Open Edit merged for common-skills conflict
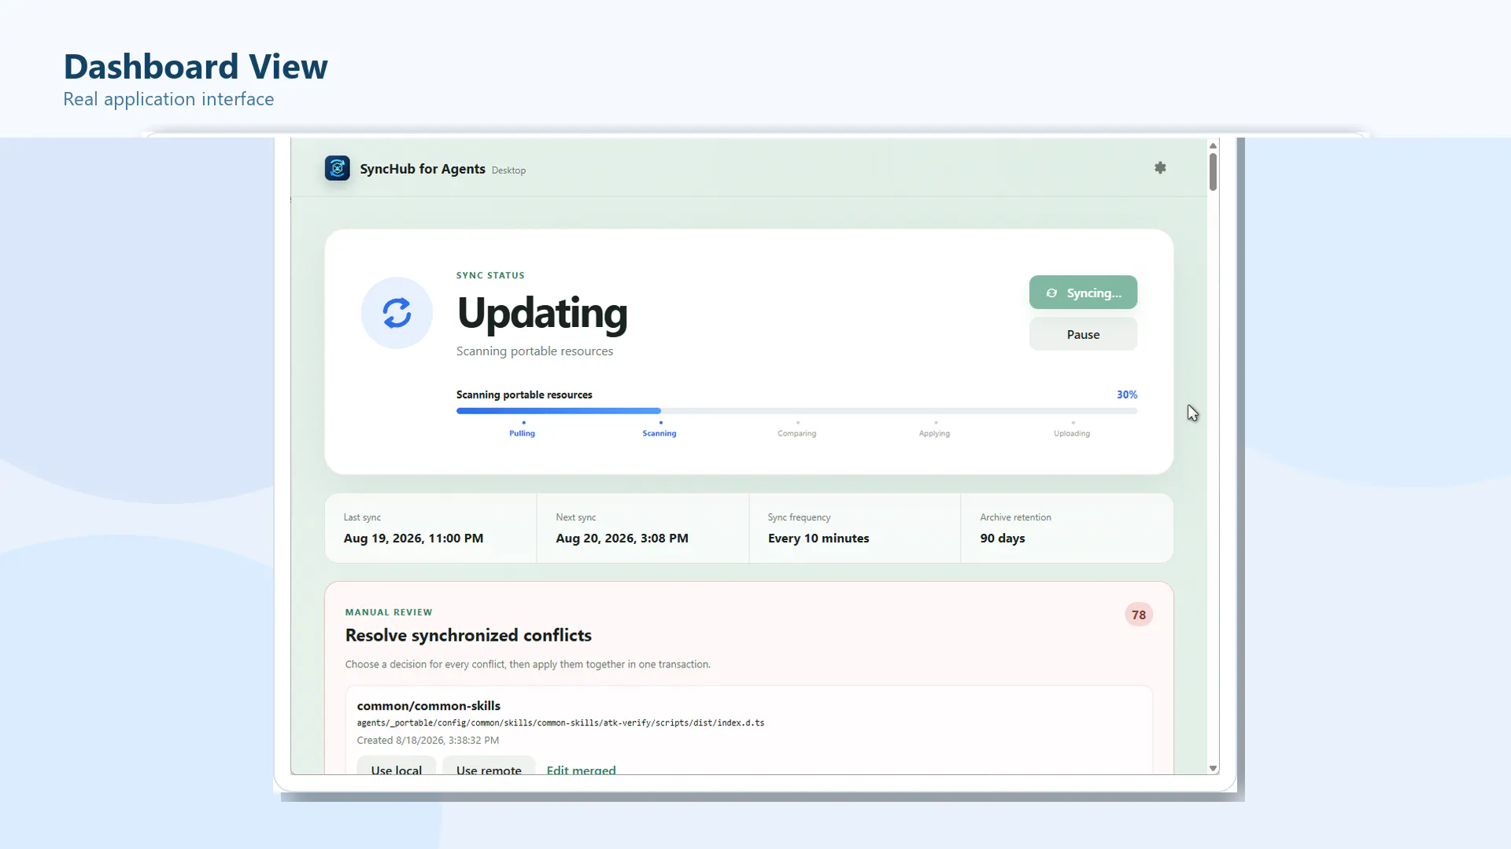The image size is (1511, 849). tap(581, 770)
